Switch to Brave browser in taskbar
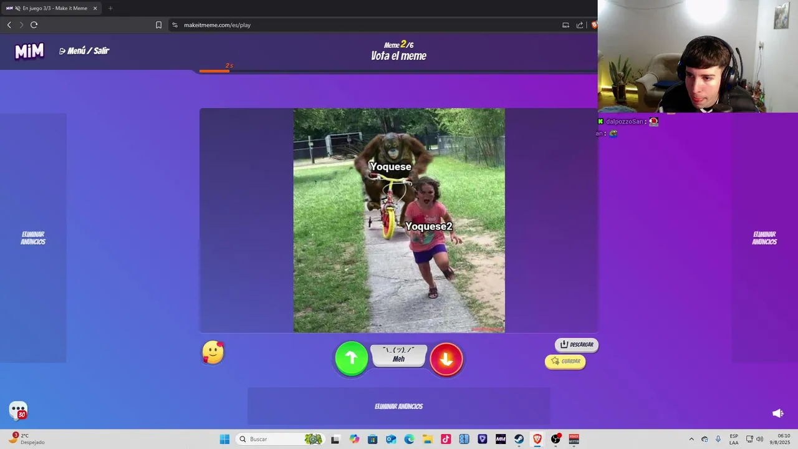 537,439
